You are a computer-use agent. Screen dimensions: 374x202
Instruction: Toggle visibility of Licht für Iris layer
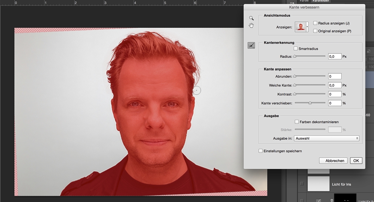(x=302, y=183)
